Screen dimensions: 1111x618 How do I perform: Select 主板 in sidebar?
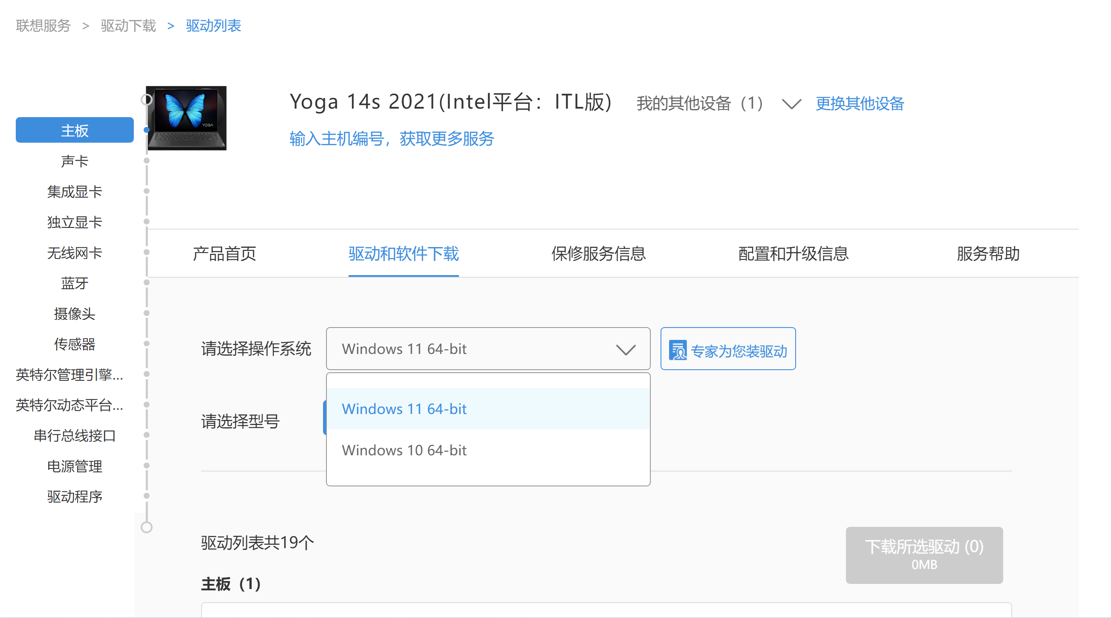click(75, 130)
